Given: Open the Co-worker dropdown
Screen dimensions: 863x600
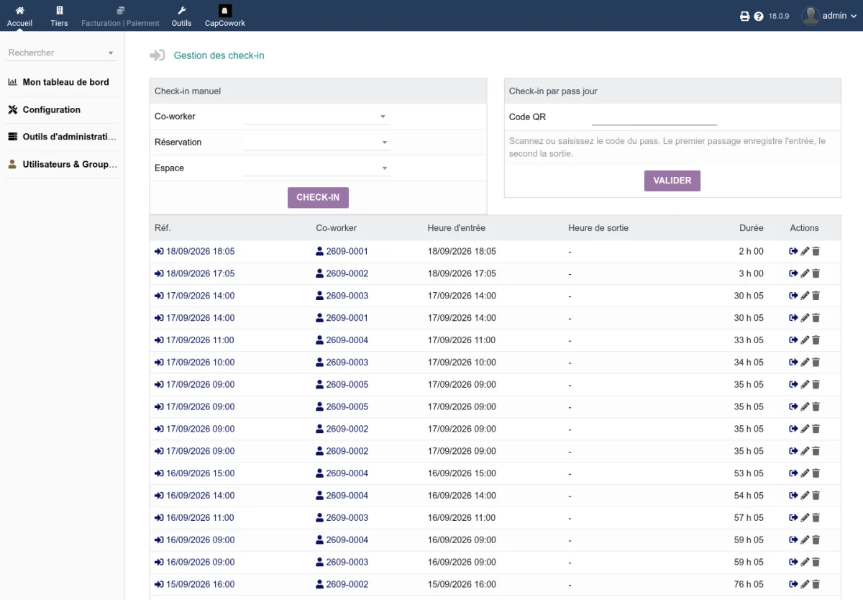Looking at the screenshot, I should pyautogui.click(x=317, y=117).
